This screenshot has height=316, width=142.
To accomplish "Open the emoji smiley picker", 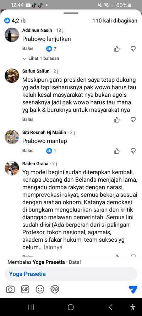I will [x=40, y=290].
